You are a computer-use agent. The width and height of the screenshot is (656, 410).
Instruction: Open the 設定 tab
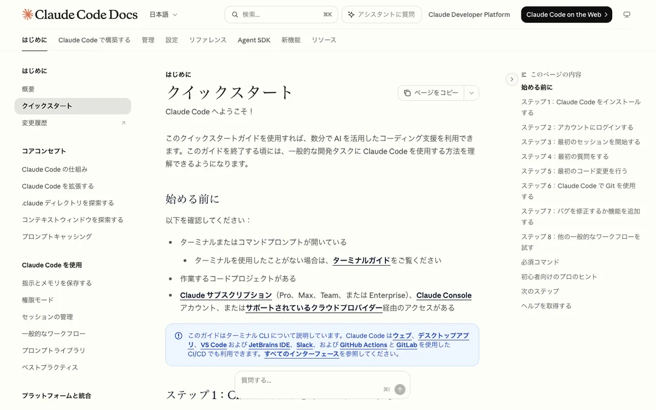click(x=172, y=40)
